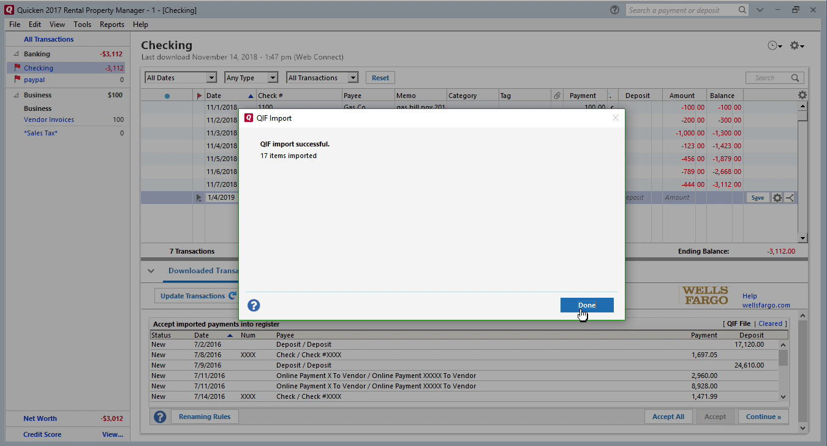
Task: Open the Tools menu
Action: (82, 25)
